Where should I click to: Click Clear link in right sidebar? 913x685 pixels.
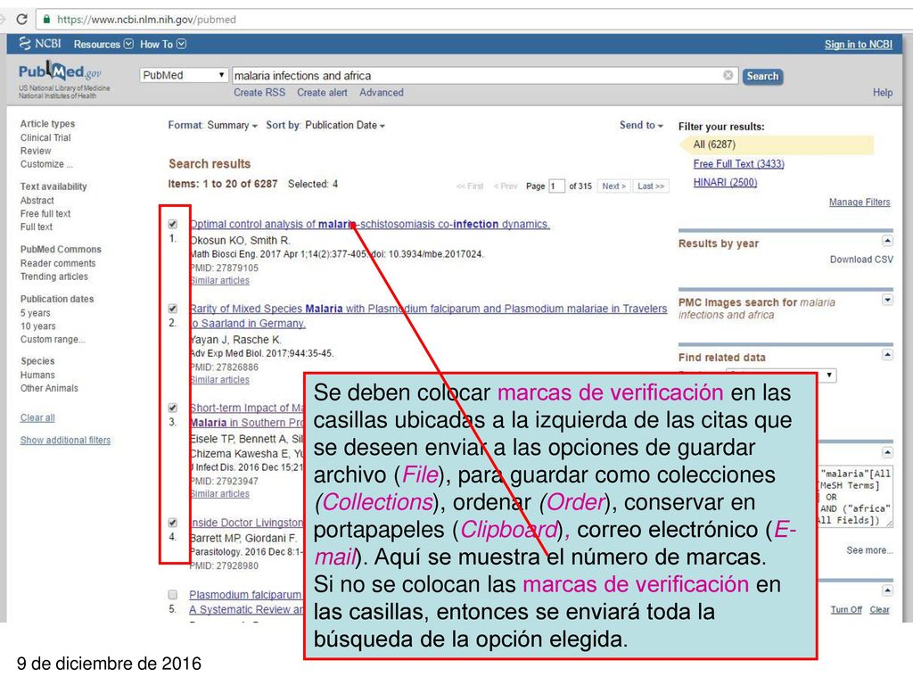coord(879,610)
